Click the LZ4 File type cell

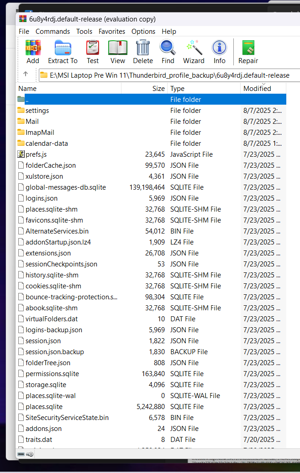182,242
